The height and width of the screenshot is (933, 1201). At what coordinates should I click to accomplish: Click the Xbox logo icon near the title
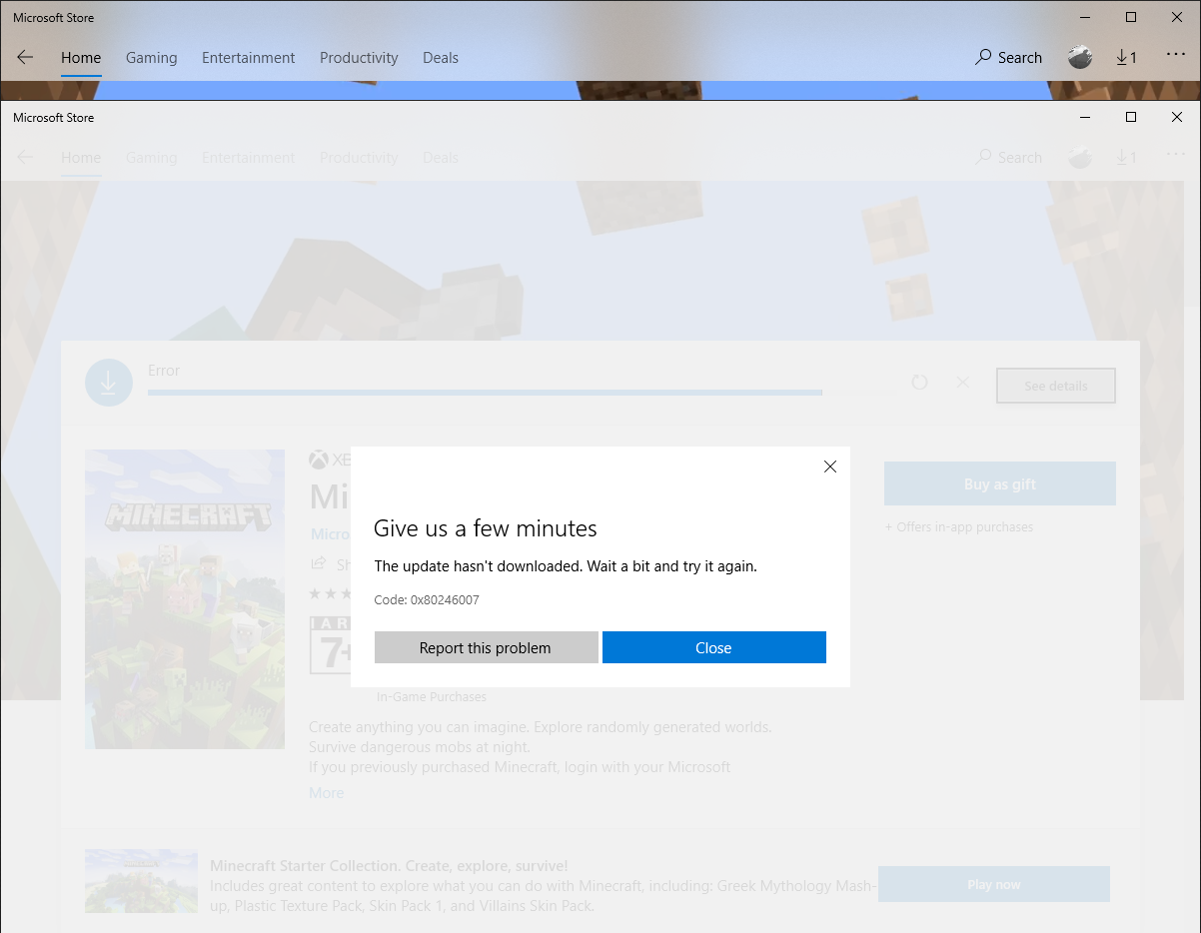pyautogui.click(x=319, y=460)
